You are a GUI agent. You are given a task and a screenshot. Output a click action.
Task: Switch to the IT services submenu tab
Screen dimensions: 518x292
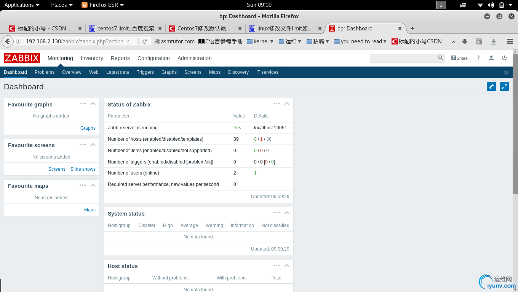(x=267, y=72)
